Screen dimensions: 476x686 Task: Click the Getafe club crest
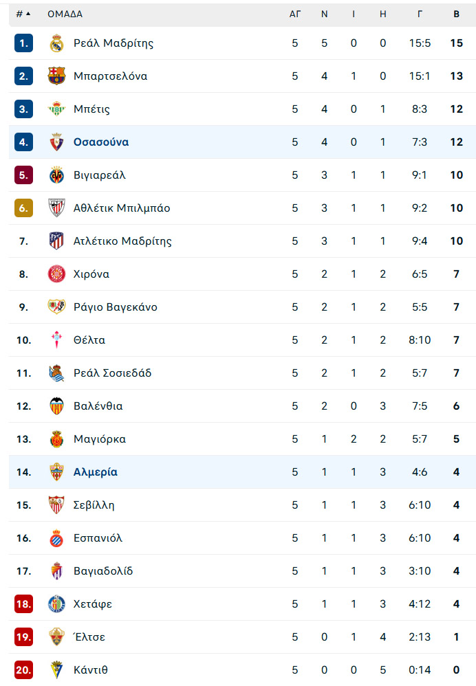pyautogui.click(x=56, y=604)
